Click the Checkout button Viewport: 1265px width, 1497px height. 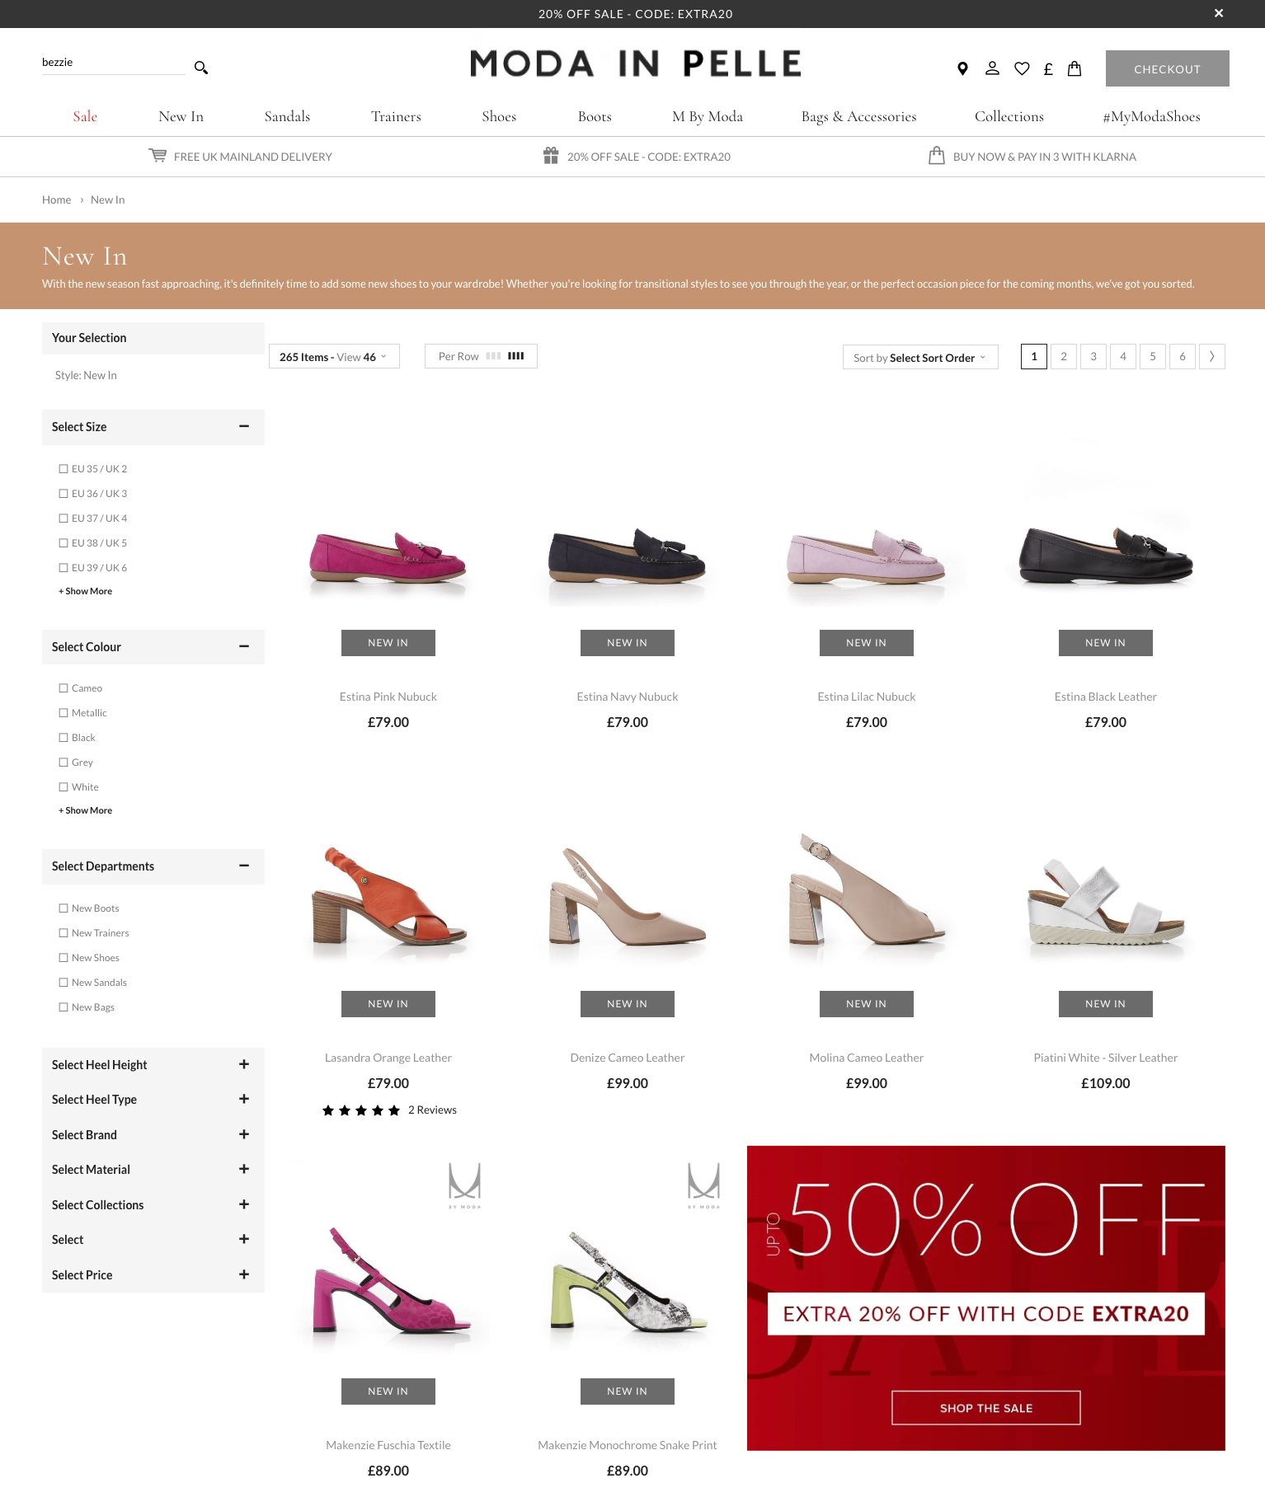tap(1168, 68)
